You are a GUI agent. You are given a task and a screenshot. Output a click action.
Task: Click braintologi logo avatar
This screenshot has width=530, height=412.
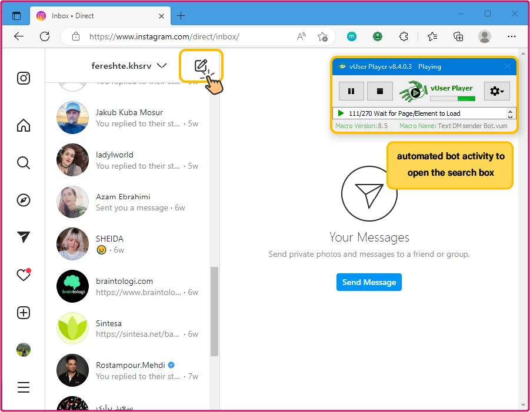[x=73, y=286]
